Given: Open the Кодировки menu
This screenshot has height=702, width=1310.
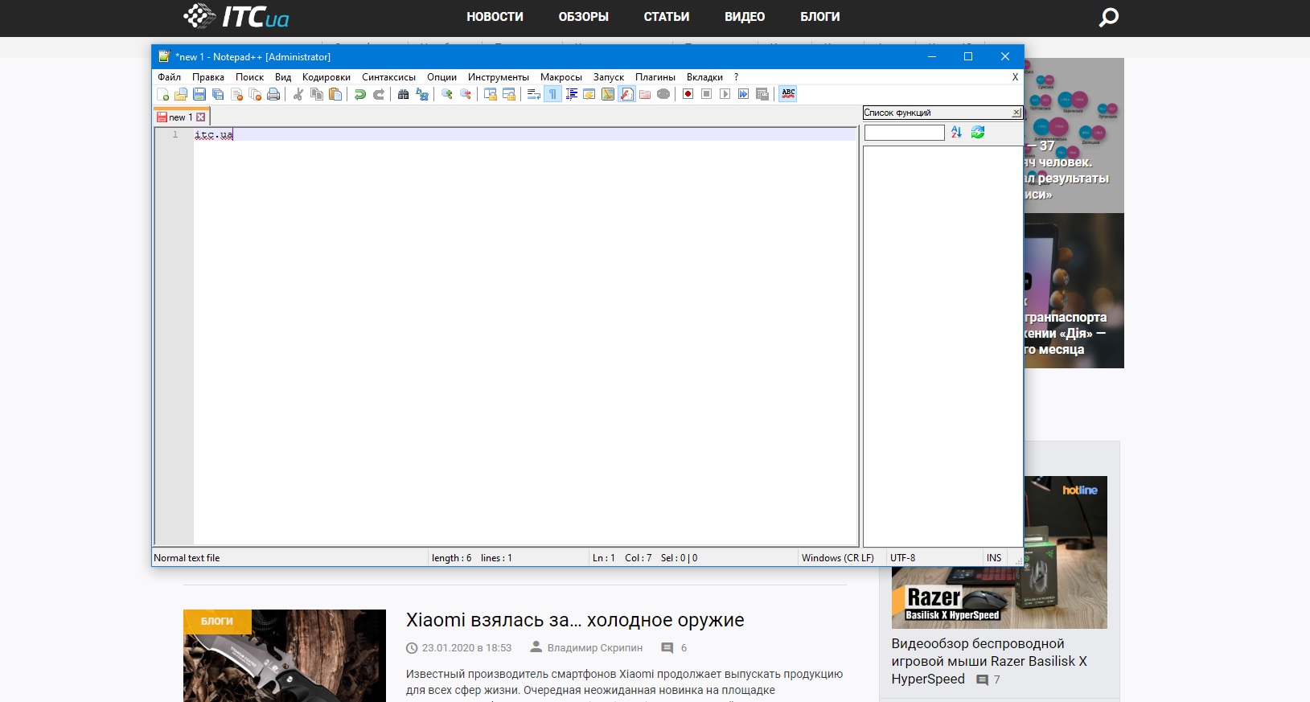Looking at the screenshot, I should pos(326,77).
